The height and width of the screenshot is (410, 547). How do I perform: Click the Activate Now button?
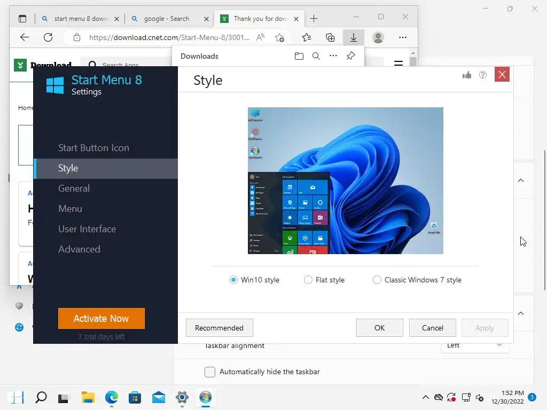click(x=101, y=318)
